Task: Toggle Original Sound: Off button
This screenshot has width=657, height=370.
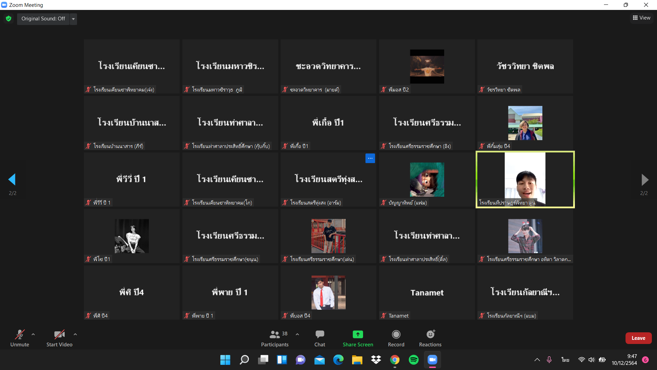Action: (43, 18)
